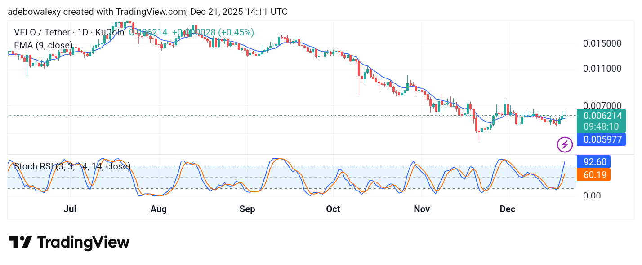
Task: Click the Nov label on time axis
Action: [422, 209]
